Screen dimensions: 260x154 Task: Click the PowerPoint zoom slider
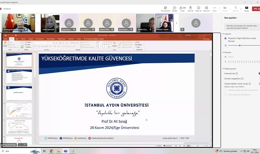pos(198,146)
